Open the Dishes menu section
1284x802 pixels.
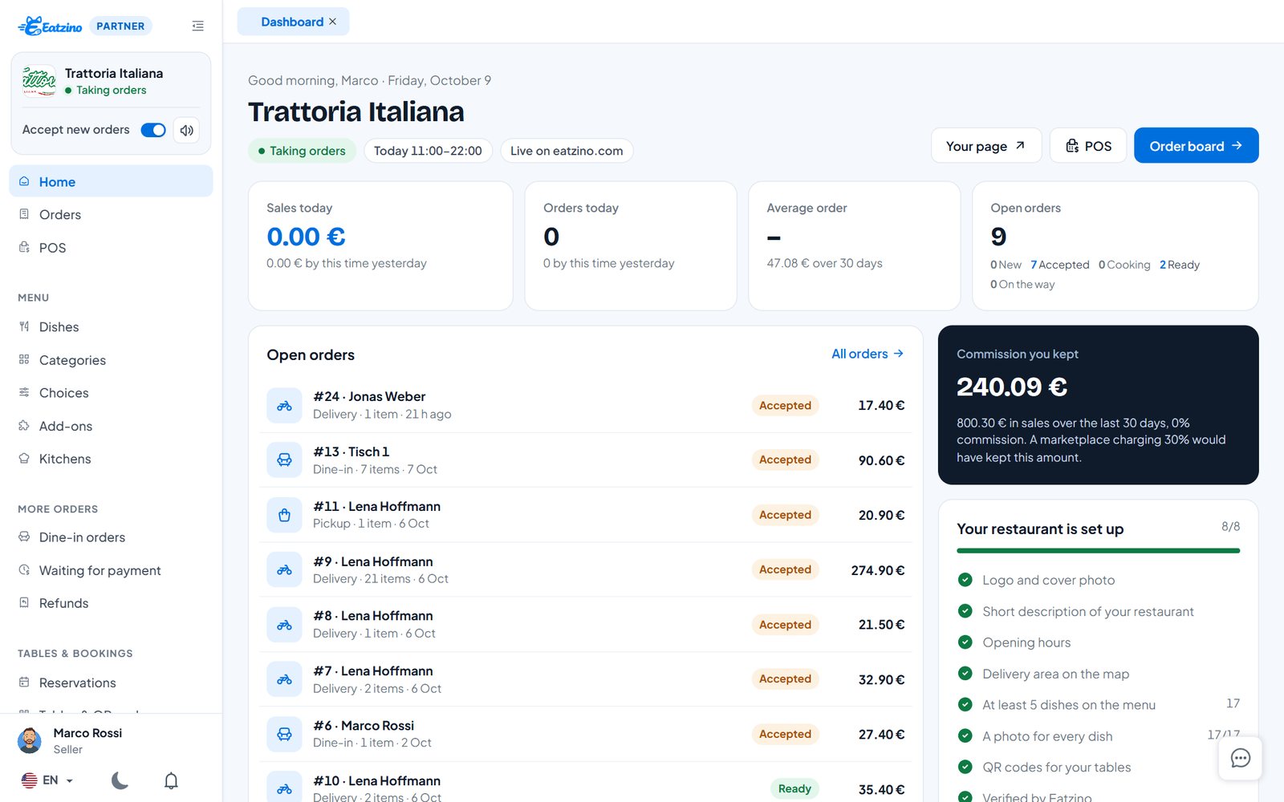[x=111, y=326]
